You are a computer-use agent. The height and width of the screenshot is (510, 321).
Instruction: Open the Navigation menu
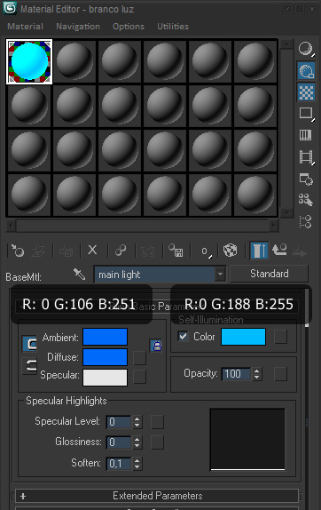78,27
